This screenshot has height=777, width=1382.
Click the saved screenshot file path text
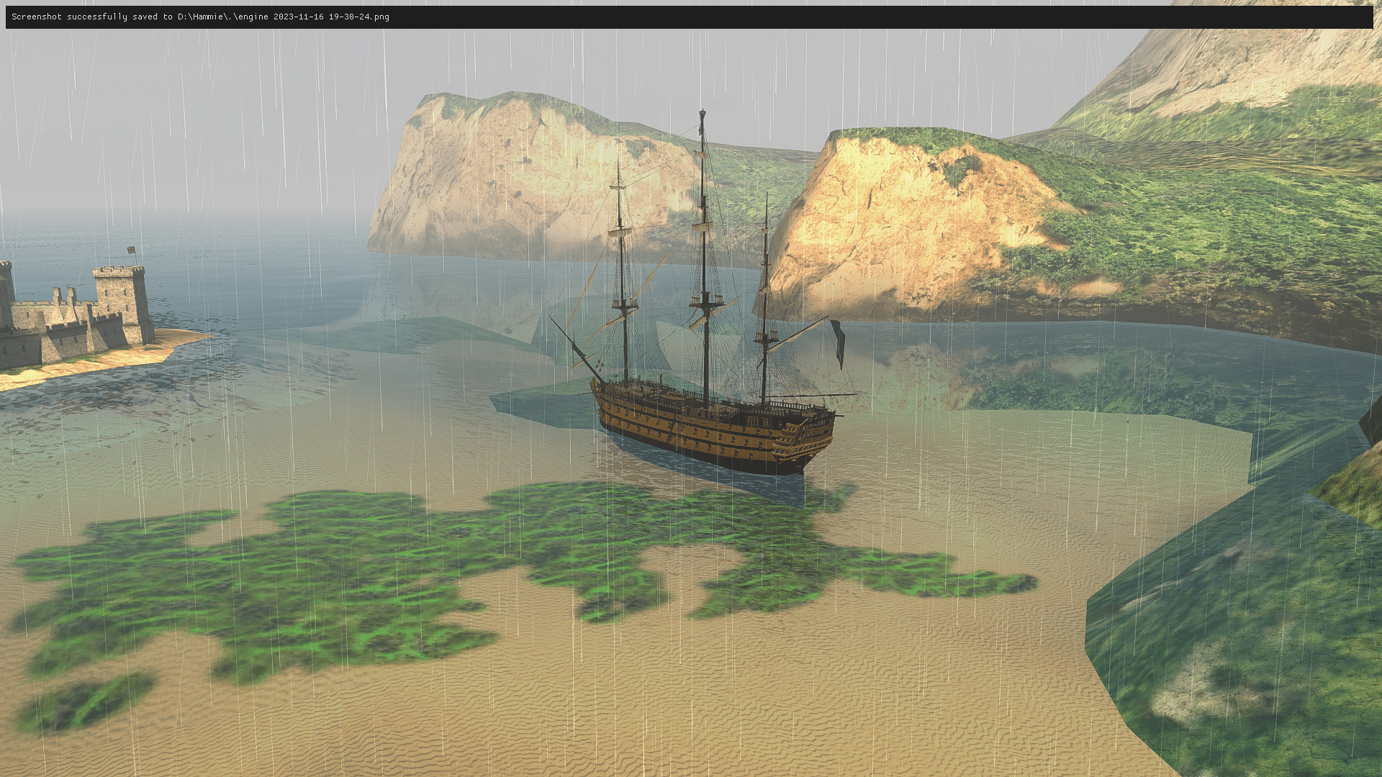tap(283, 17)
